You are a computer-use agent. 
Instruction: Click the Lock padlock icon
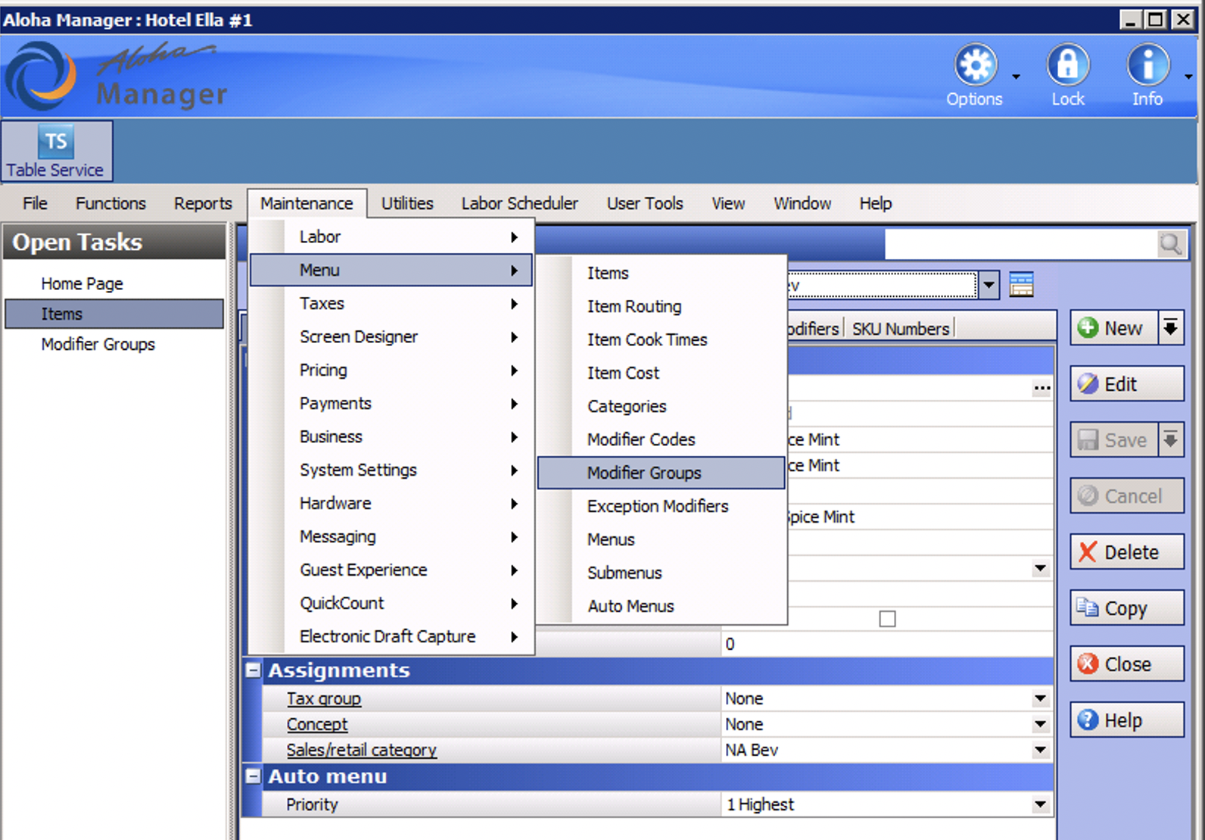point(1067,65)
